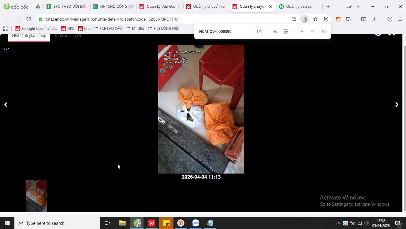Open the OPC bookmark
Screen dimensions: 406x229
pos(68,29)
